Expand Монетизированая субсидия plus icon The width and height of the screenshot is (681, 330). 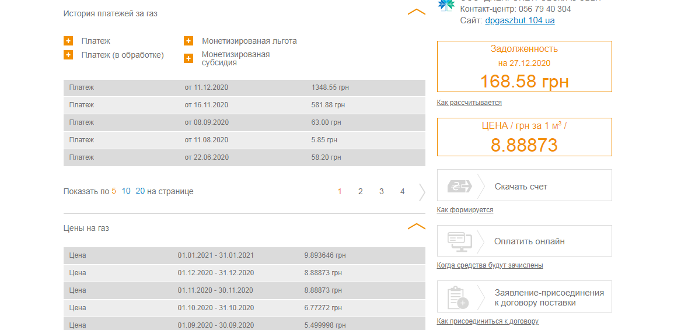[188, 58]
